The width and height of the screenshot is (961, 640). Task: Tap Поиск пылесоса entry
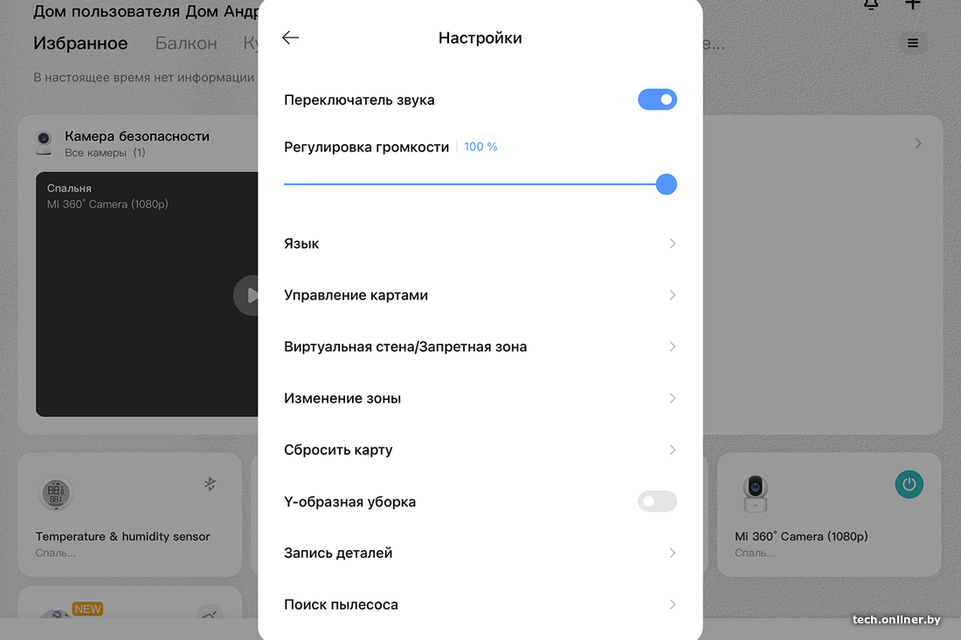coord(480,604)
